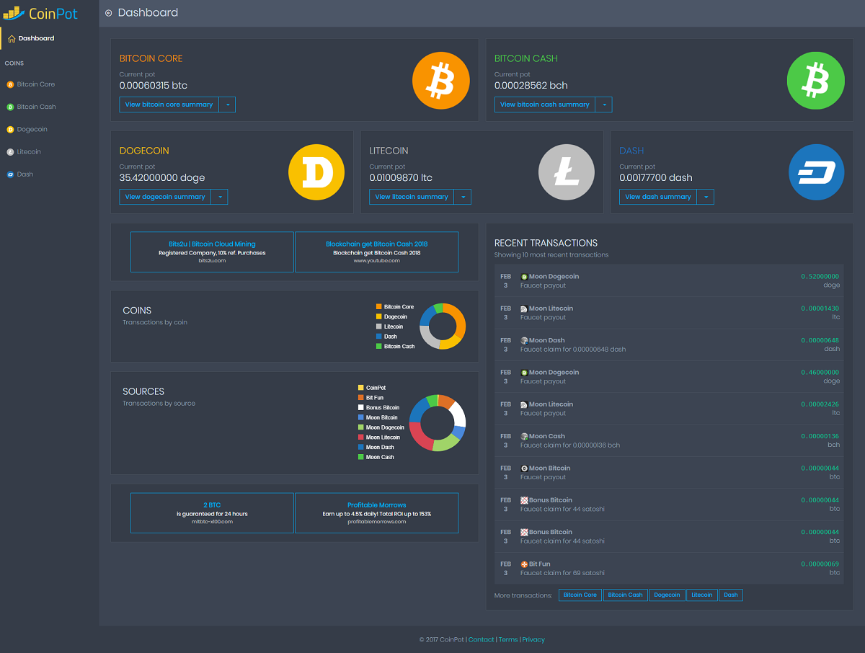865x653 pixels.
Task: Click the Sources donut chart
Action: (x=438, y=423)
